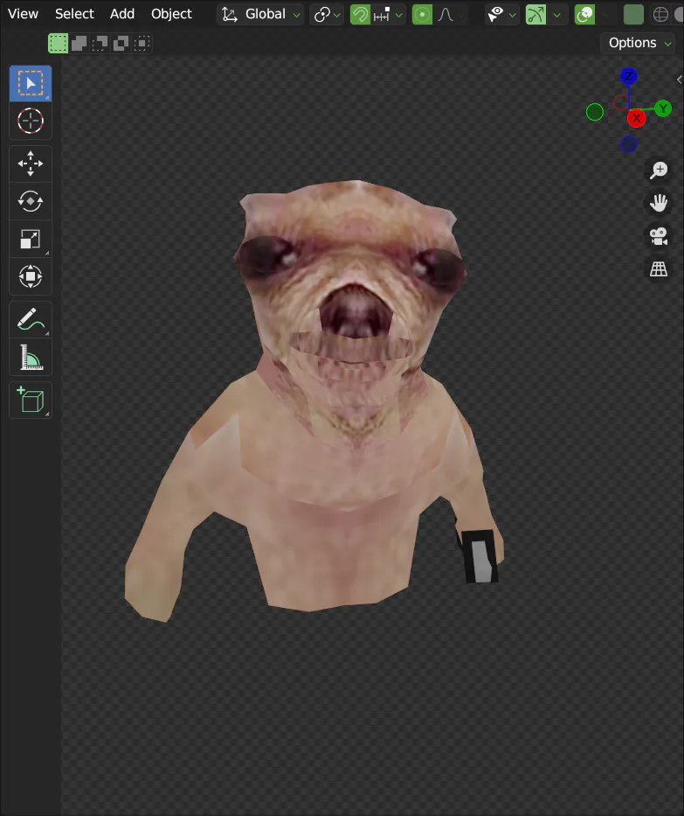Choose Invert Selection mode icon
This screenshot has height=816, width=684.
(121, 43)
